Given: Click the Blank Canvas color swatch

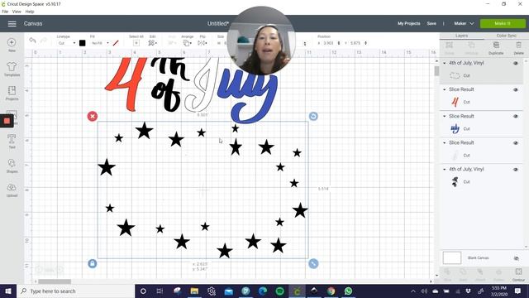Looking at the screenshot, I should click(452, 257).
